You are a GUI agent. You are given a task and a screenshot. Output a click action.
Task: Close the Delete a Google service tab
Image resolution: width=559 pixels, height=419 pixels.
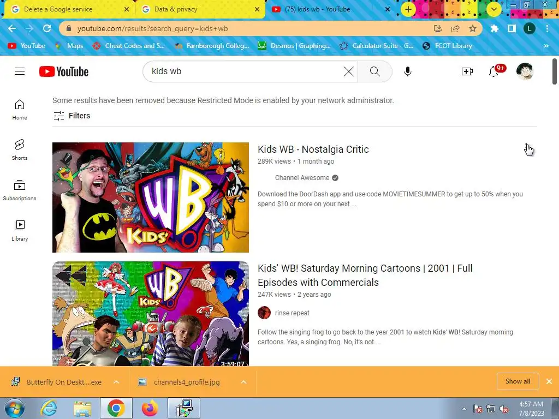(x=127, y=9)
